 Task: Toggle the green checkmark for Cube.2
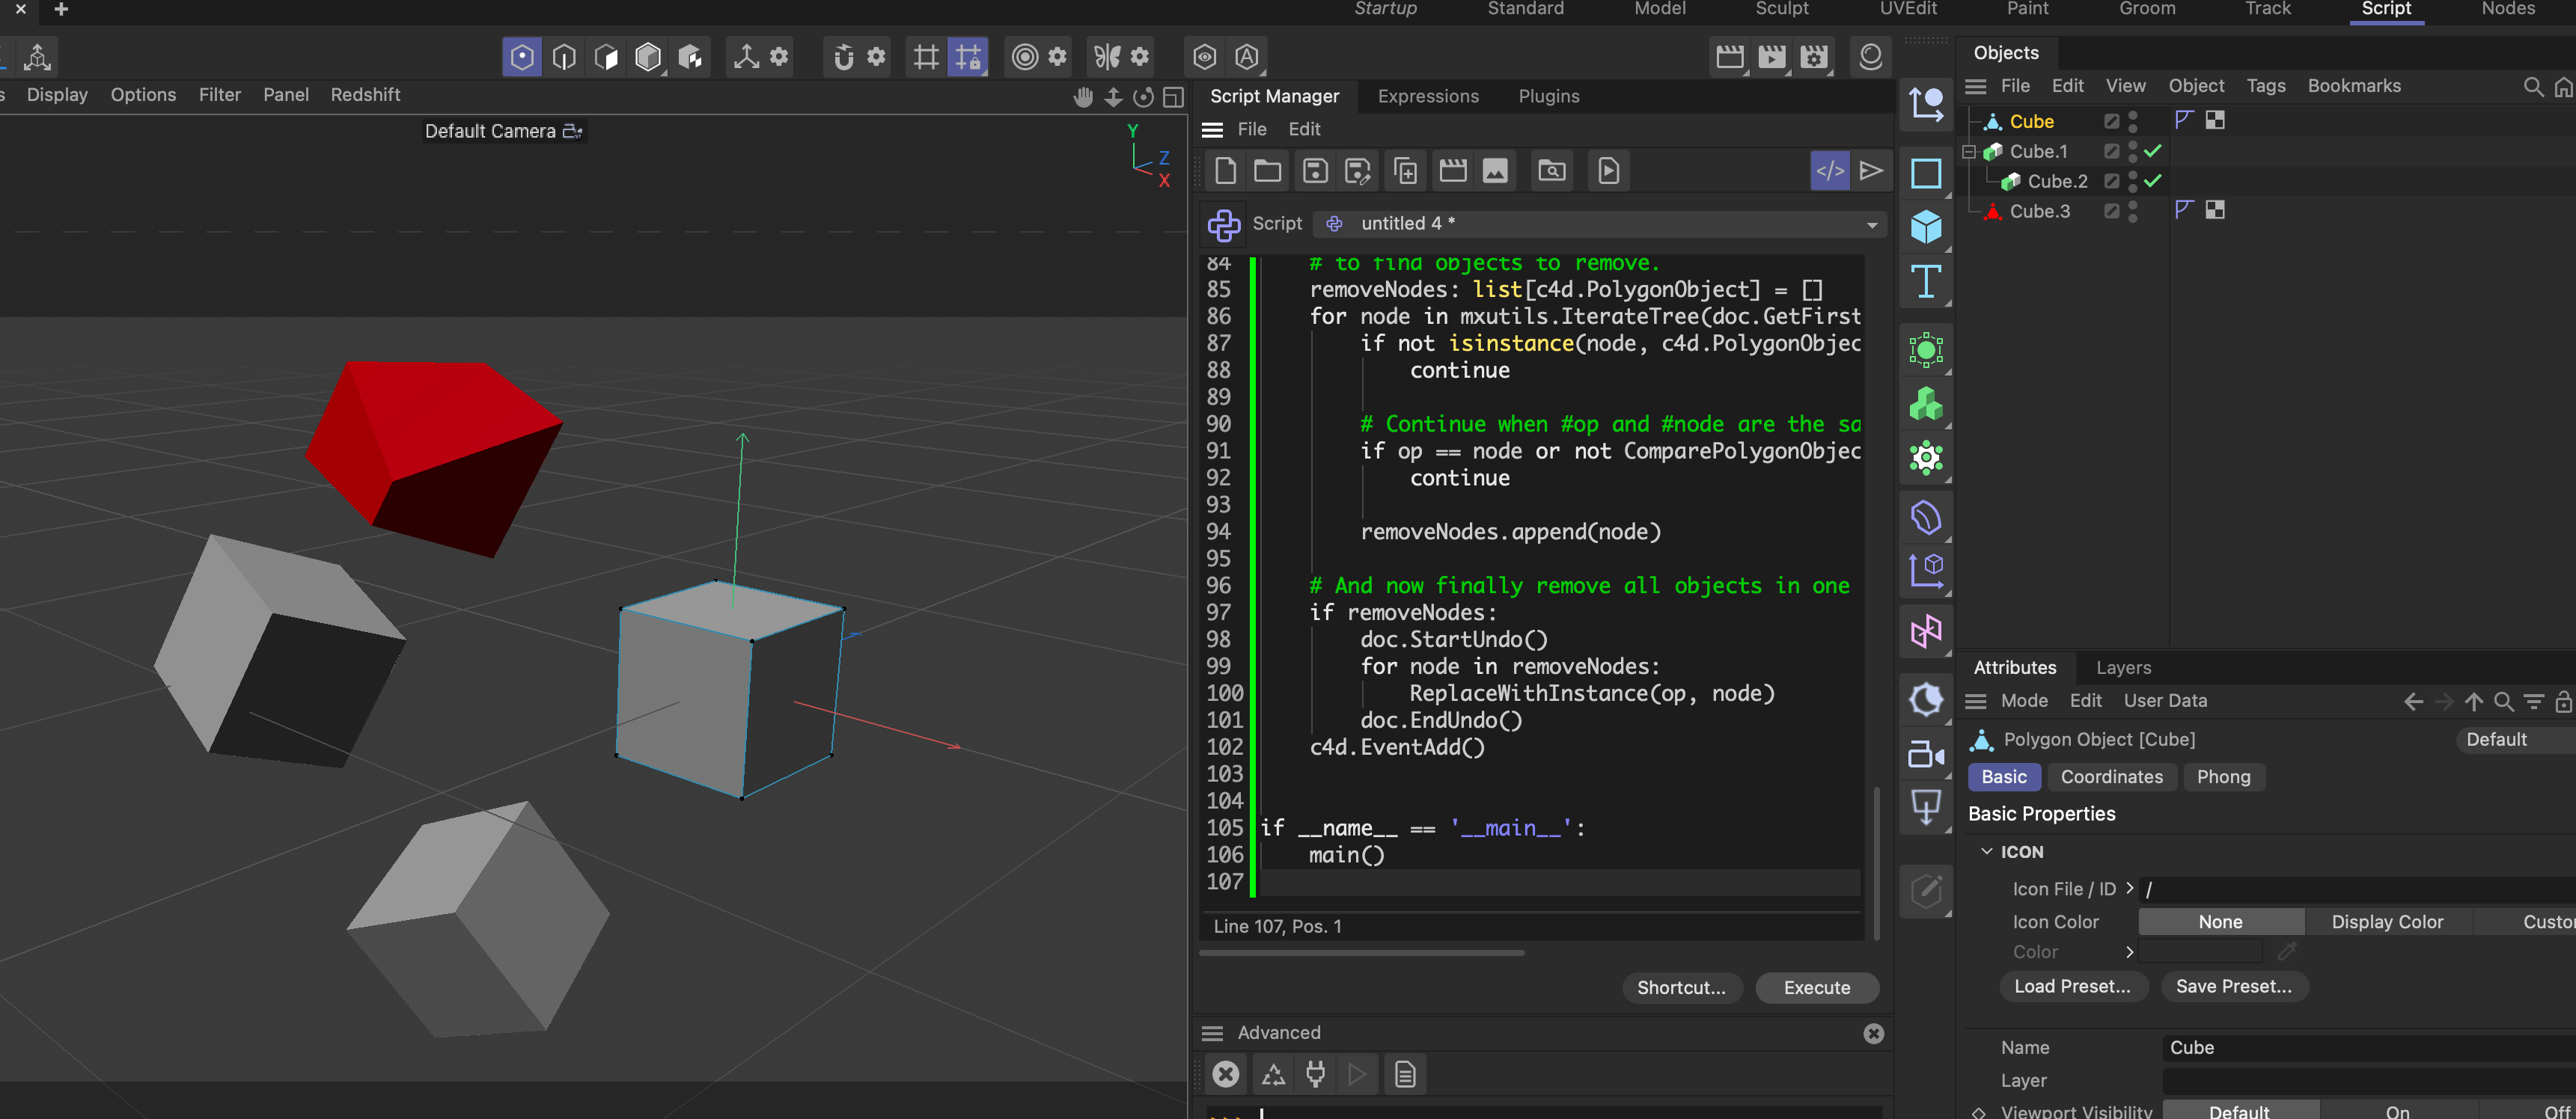(2153, 181)
